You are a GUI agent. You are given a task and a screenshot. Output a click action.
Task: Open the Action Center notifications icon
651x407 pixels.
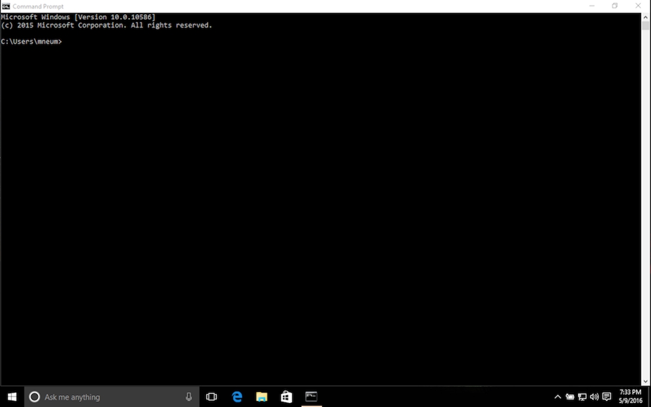click(x=607, y=397)
